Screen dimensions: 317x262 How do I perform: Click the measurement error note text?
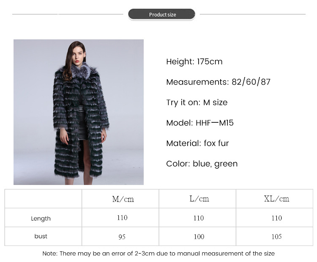(158, 254)
